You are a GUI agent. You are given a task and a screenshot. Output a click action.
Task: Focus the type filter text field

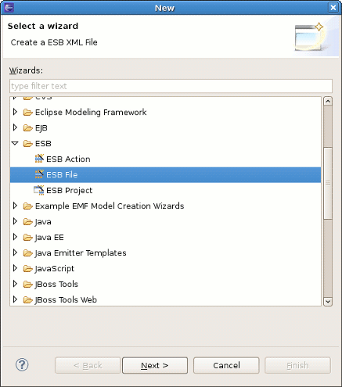(171, 86)
